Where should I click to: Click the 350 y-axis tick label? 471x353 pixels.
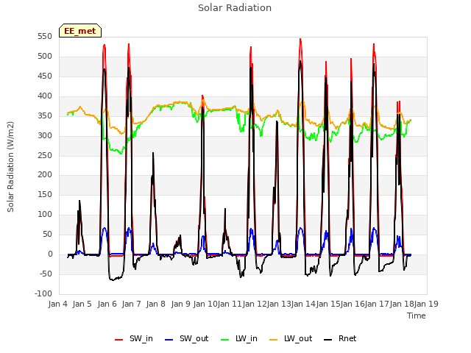[x=45, y=116]
